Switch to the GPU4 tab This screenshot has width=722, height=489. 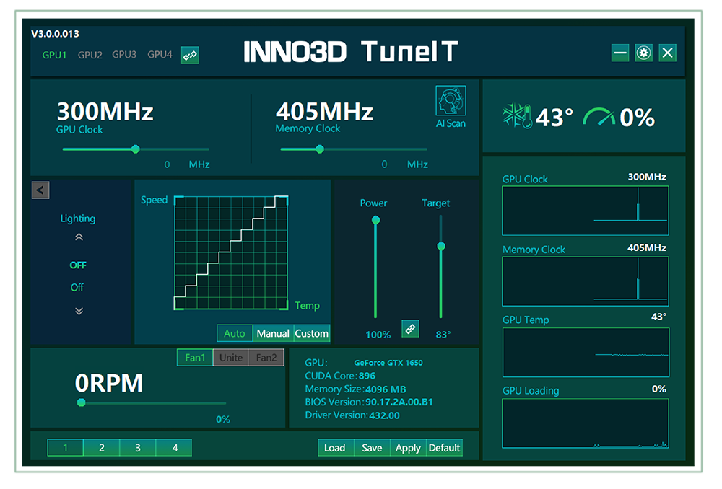pos(160,55)
